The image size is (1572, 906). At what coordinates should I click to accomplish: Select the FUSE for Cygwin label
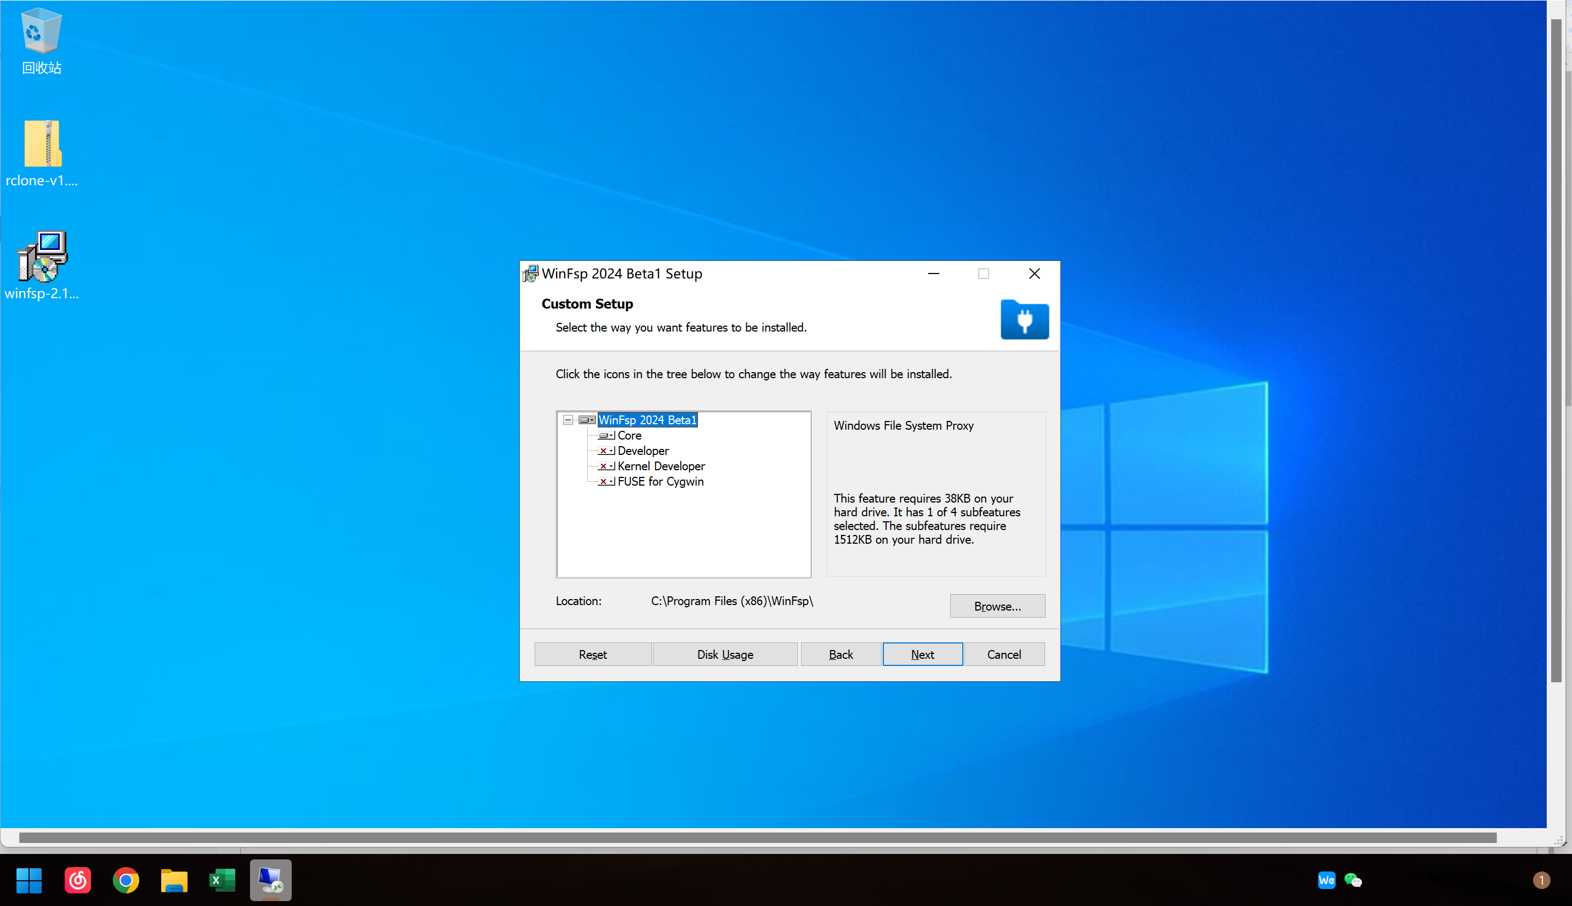(x=660, y=482)
